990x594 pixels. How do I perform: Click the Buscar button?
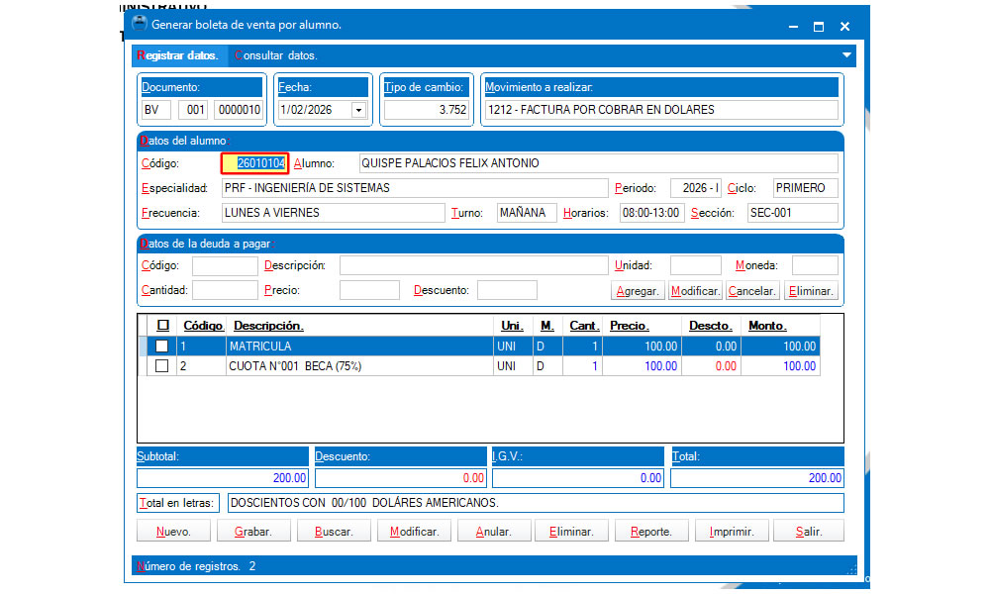click(x=334, y=531)
